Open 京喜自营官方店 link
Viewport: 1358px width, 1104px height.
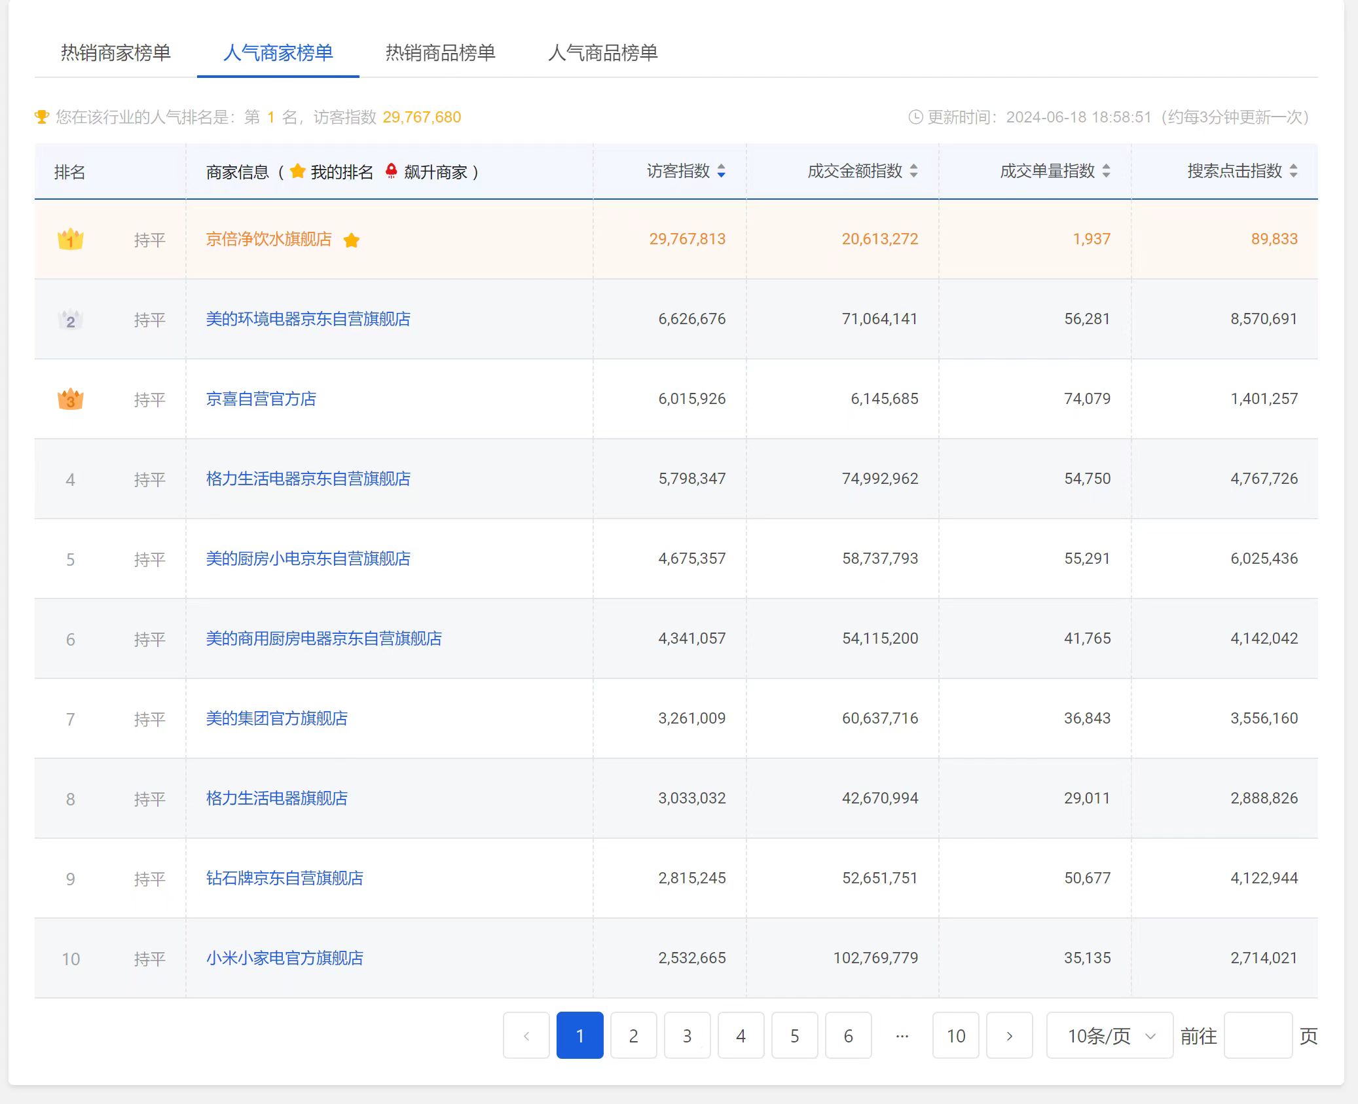tap(261, 399)
